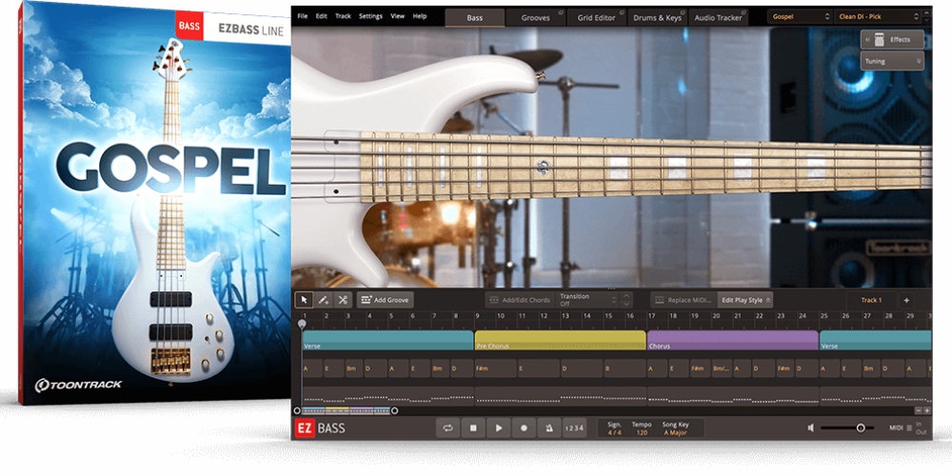Select the pencil draw tool

(x=324, y=300)
